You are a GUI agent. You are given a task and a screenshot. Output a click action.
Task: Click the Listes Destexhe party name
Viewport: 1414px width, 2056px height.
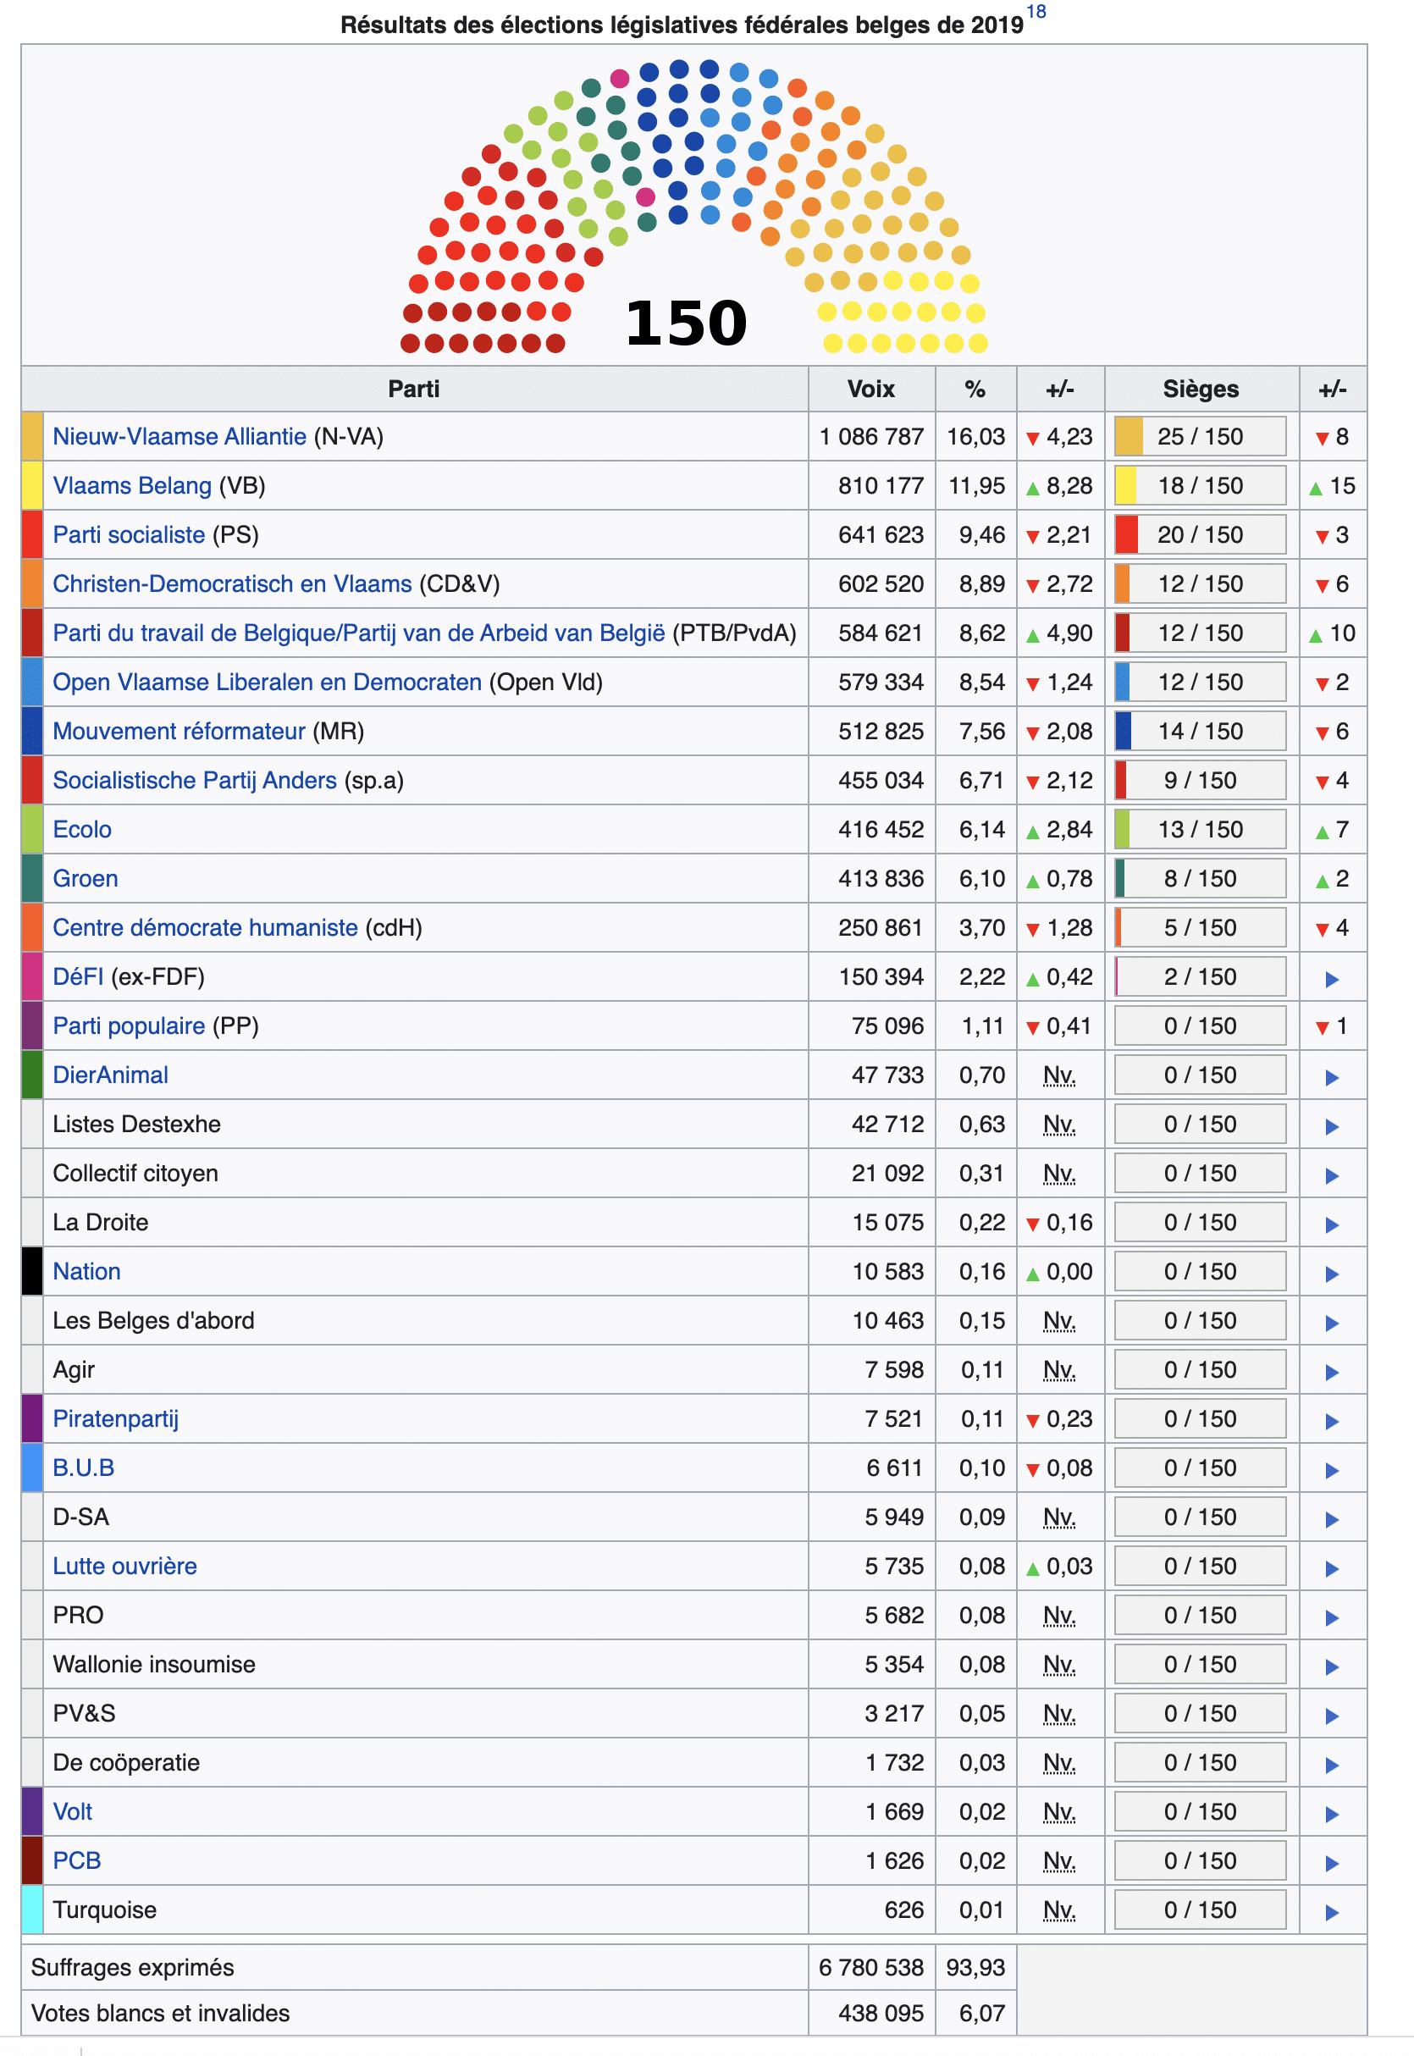pyautogui.click(x=136, y=1125)
